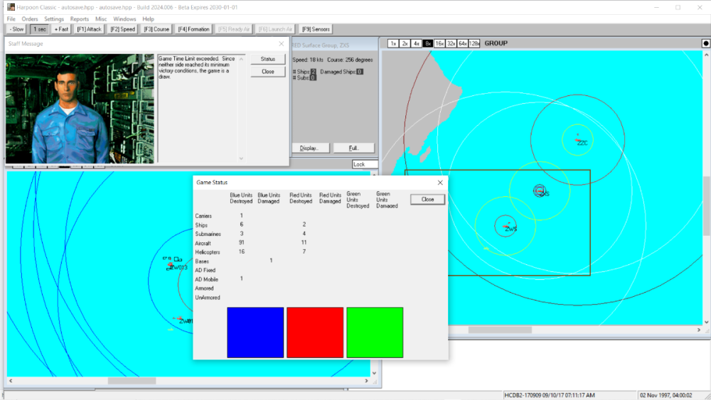Click the ZW013 unit symbol on map

pyautogui.click(x=171, y=265)
